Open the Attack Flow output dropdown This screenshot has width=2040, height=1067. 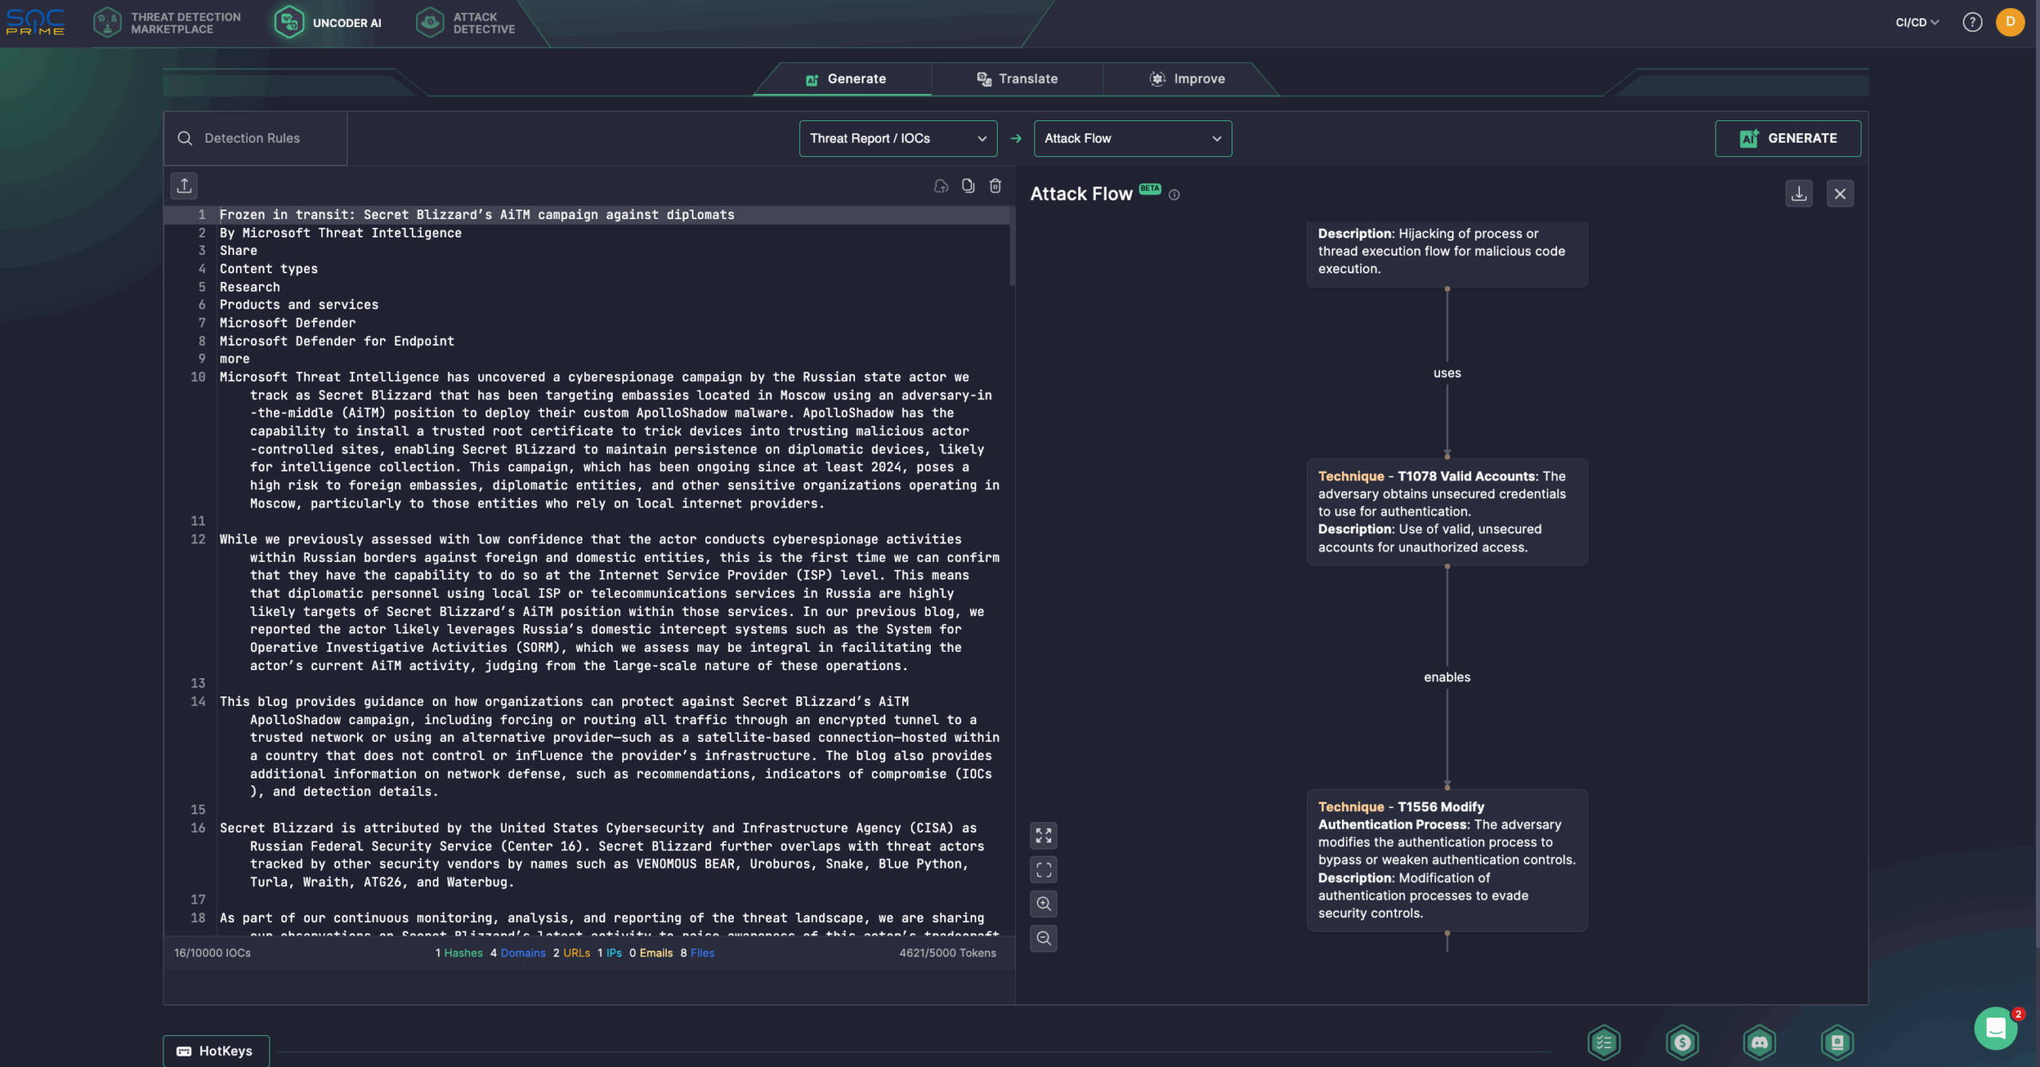point(1132,139)
